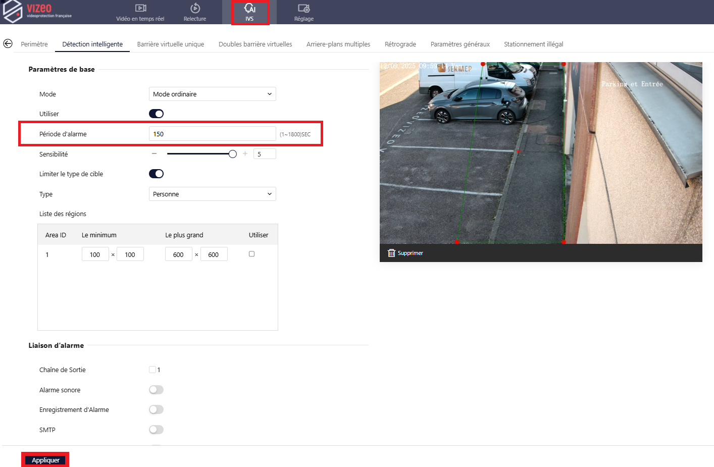Open the Type dropdown showing Personne
Screen dimensions: 714x467
pyautogui.click(x=212, y=194)
